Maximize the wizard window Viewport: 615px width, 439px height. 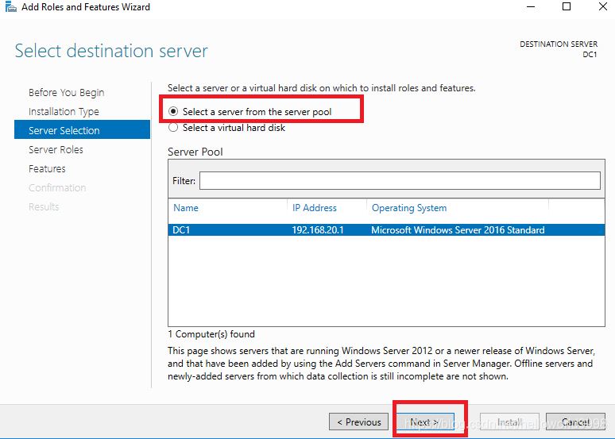pos(567,7)
